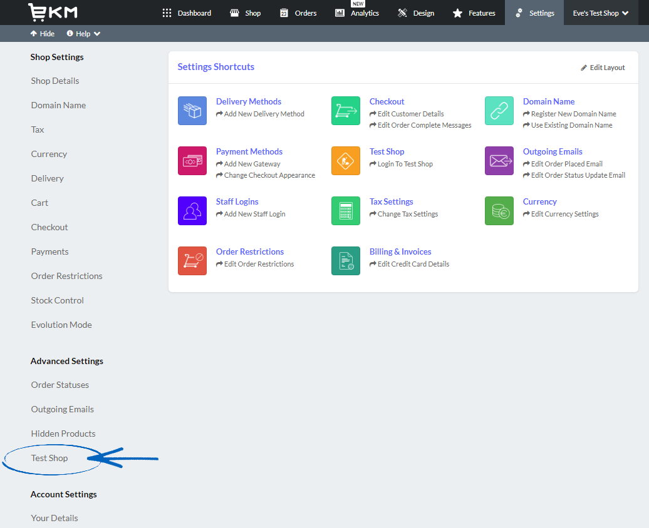Image resolution: width=649 pixels, height=528 pixels.
Task: Open Edit Order Complete Messages link
Action: click(x=420, y=125)
